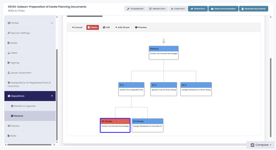Select the 60 Shares node

click(147, 125)
